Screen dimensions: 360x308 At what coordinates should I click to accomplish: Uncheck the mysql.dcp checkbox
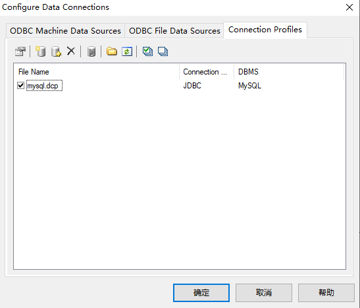[20, 86]
